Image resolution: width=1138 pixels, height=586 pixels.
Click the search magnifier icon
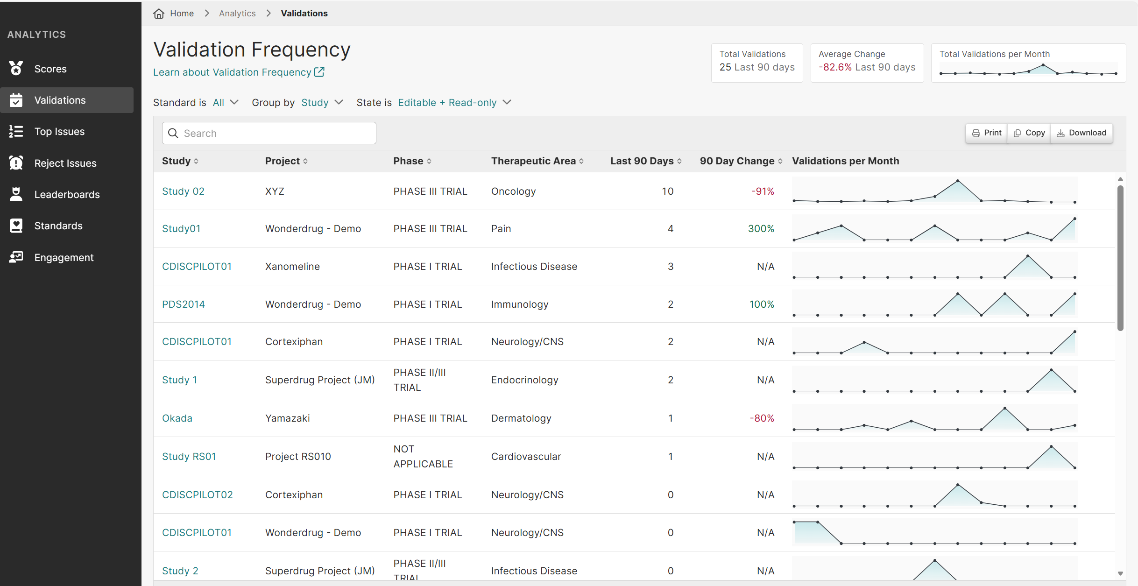(173, 133)
